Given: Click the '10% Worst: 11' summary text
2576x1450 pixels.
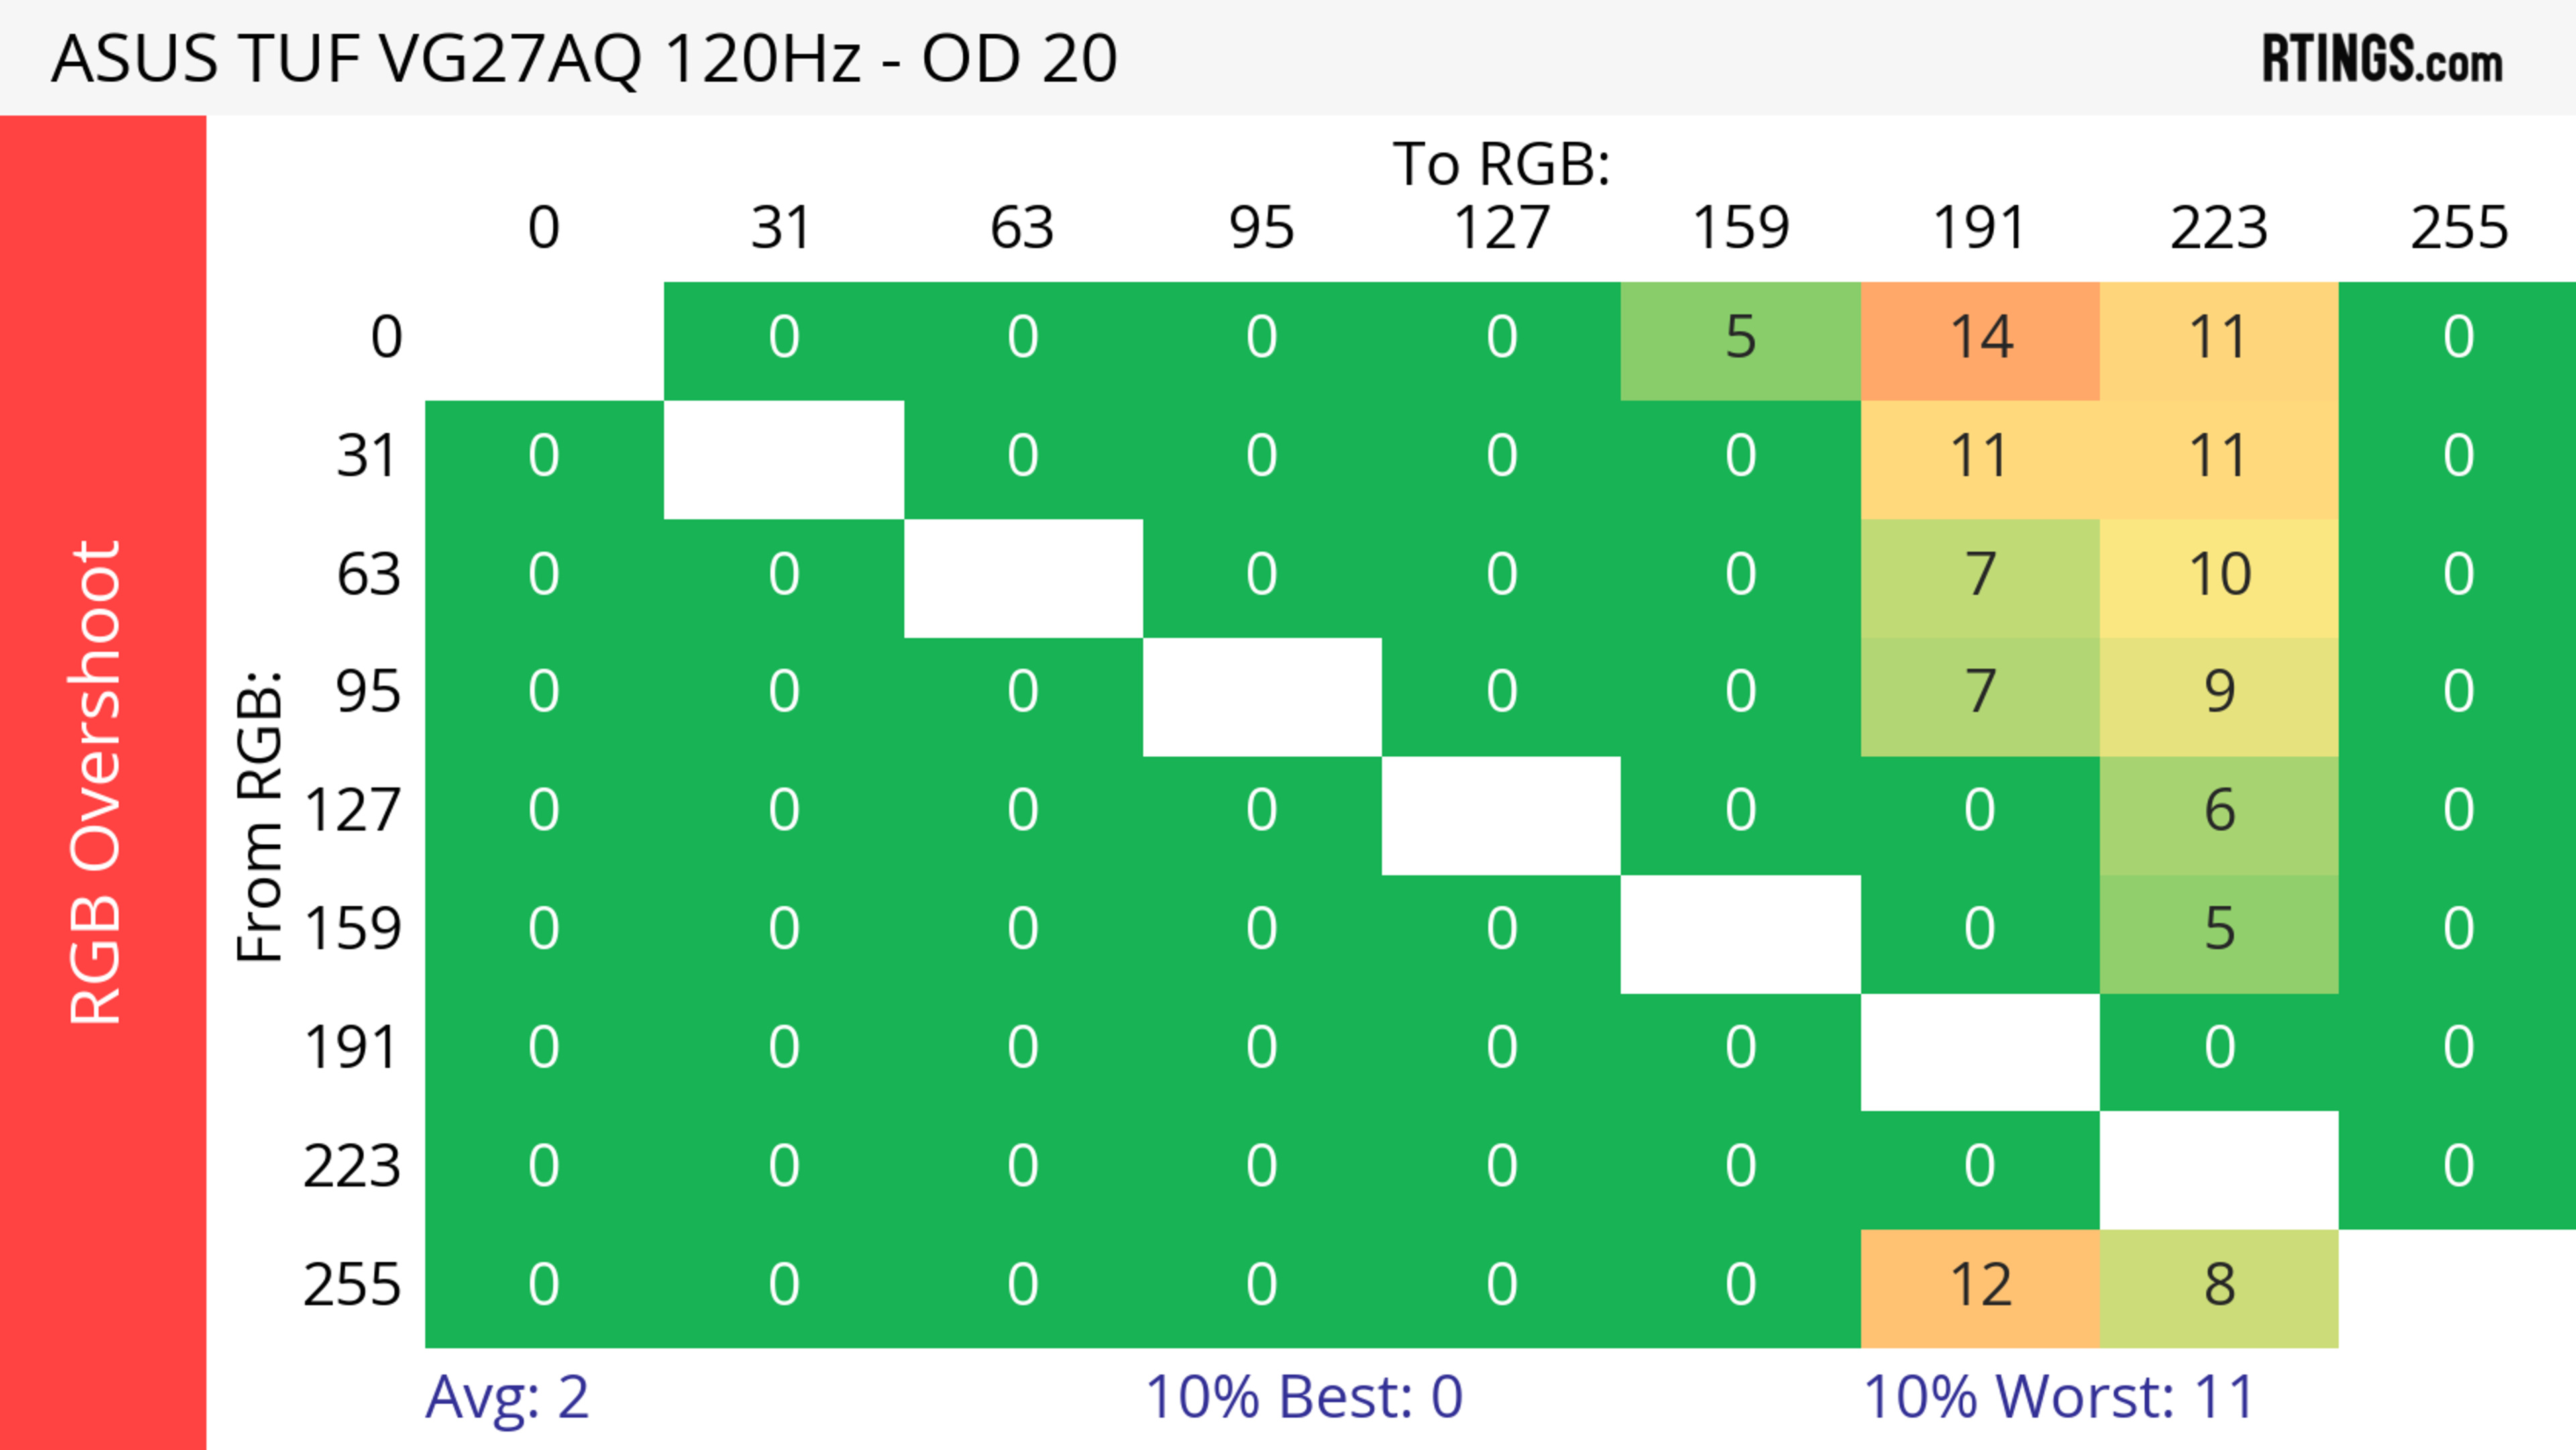Looking at the screenshot, I should click(2059, 1397).
